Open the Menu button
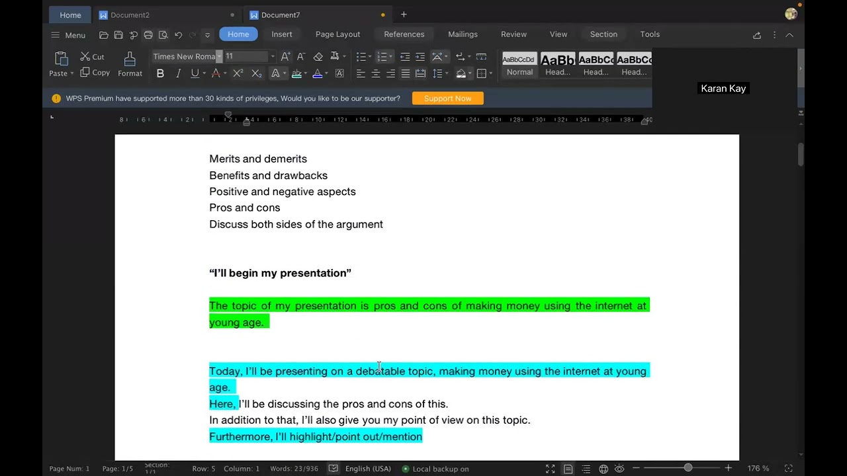 (68, 35)
